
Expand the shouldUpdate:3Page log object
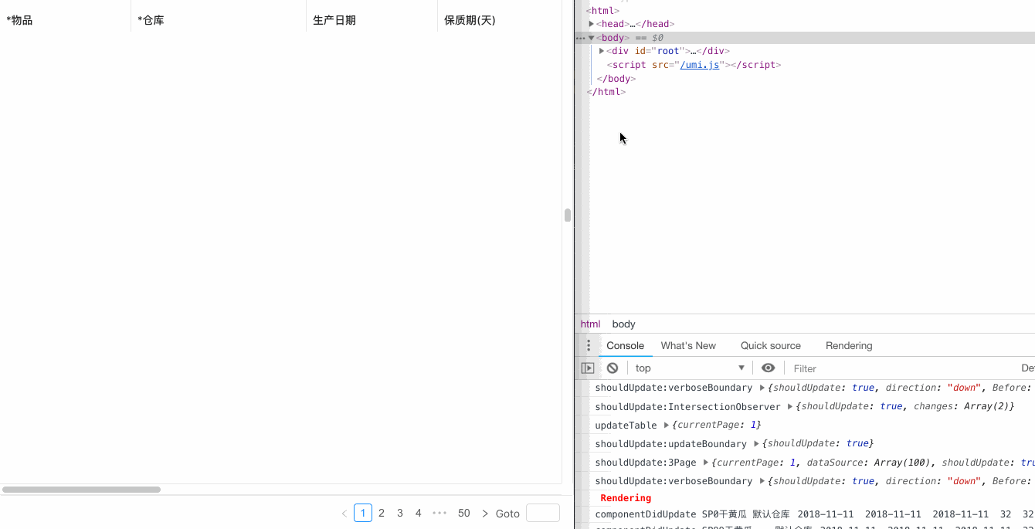point(706,462)
